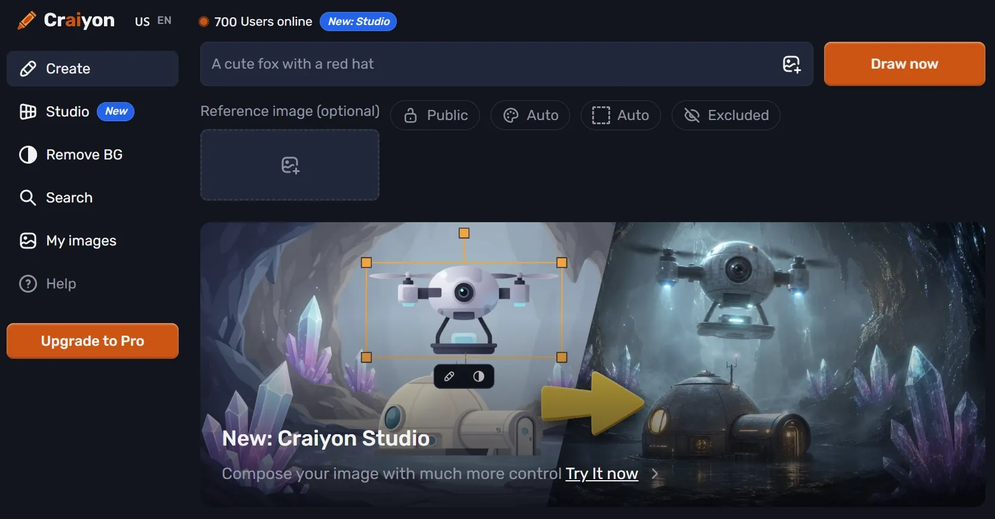This screenshot has height=519, width=995.
Task: Click the Create pencil icon
Action: 28,69
